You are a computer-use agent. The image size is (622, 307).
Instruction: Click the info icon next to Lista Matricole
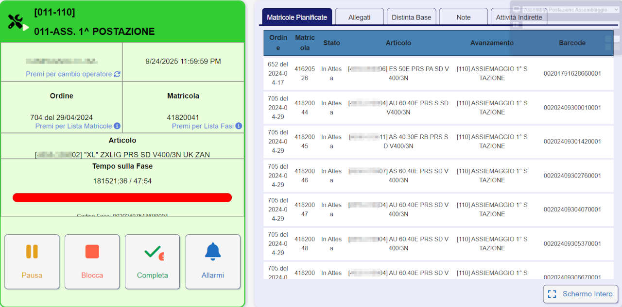[117, 126]
